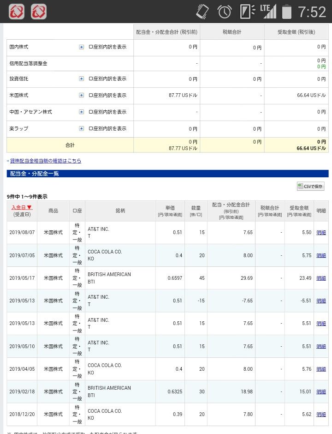Select the 受取金額 (税引後) summary header
332x434 pixels.
click(x=296, y=32)
